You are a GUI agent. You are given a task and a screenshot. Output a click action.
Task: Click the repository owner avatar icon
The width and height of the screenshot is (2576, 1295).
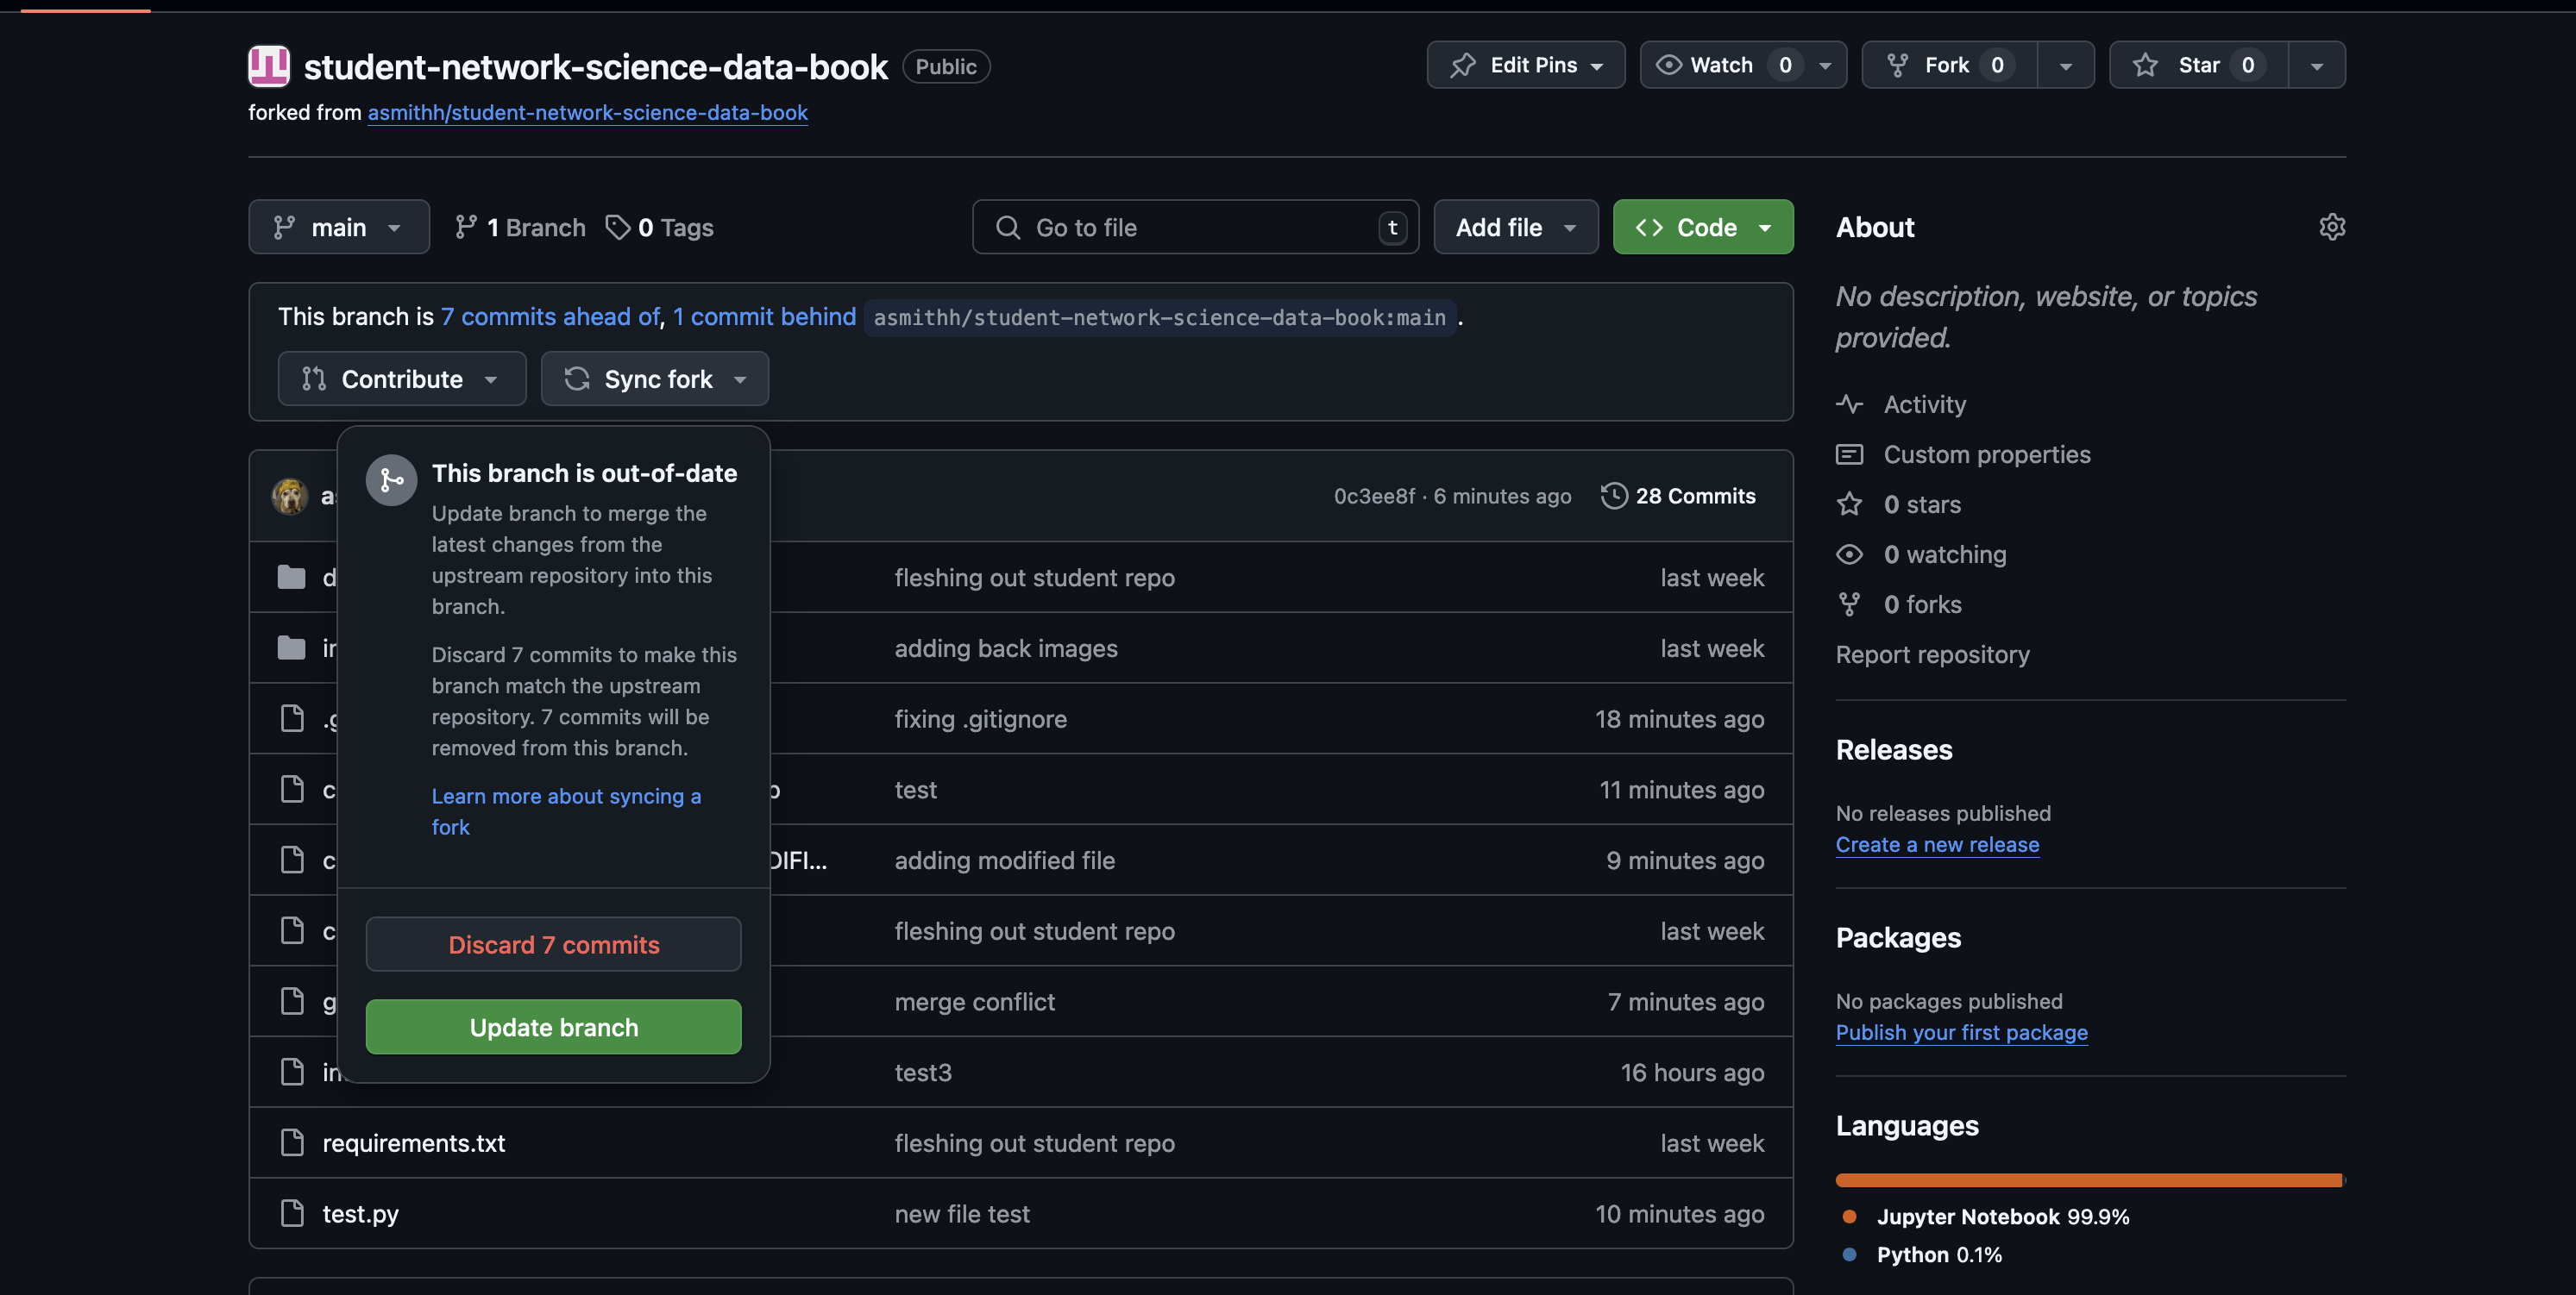click(269, 66)
